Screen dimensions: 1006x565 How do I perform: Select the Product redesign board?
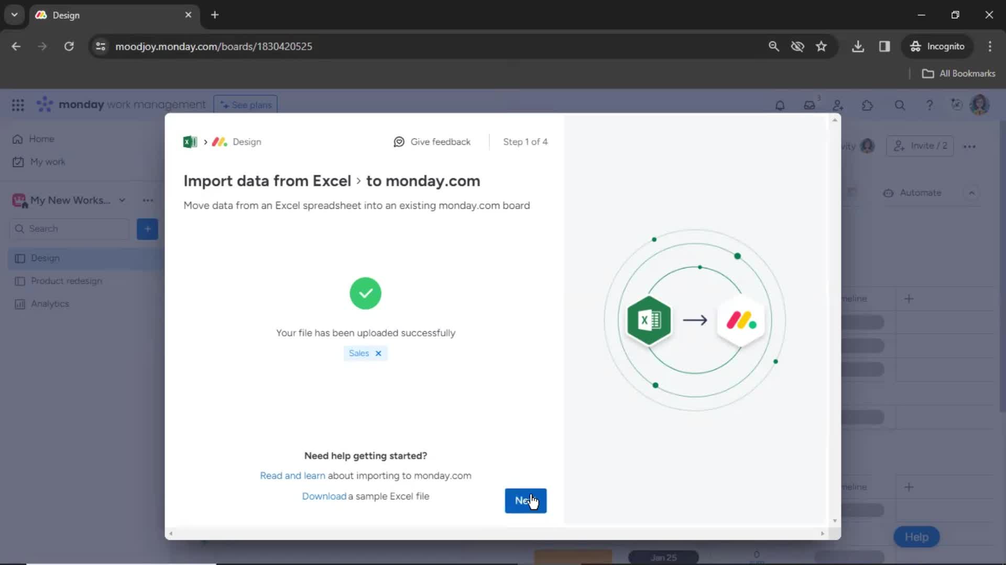(67, 281)
